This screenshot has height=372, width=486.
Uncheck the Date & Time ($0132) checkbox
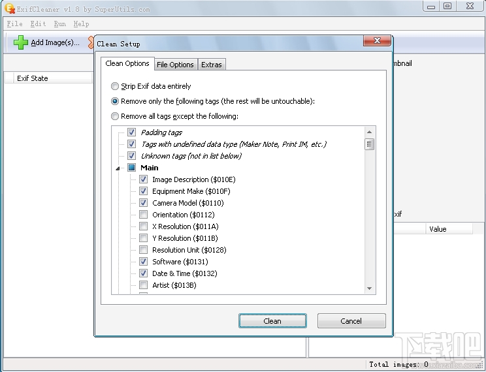[143, 273]
